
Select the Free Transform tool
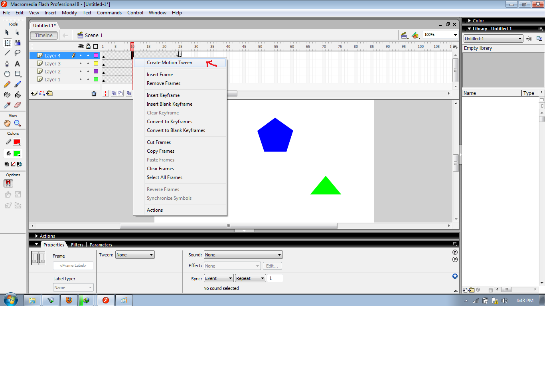click(x=7, y=43)
